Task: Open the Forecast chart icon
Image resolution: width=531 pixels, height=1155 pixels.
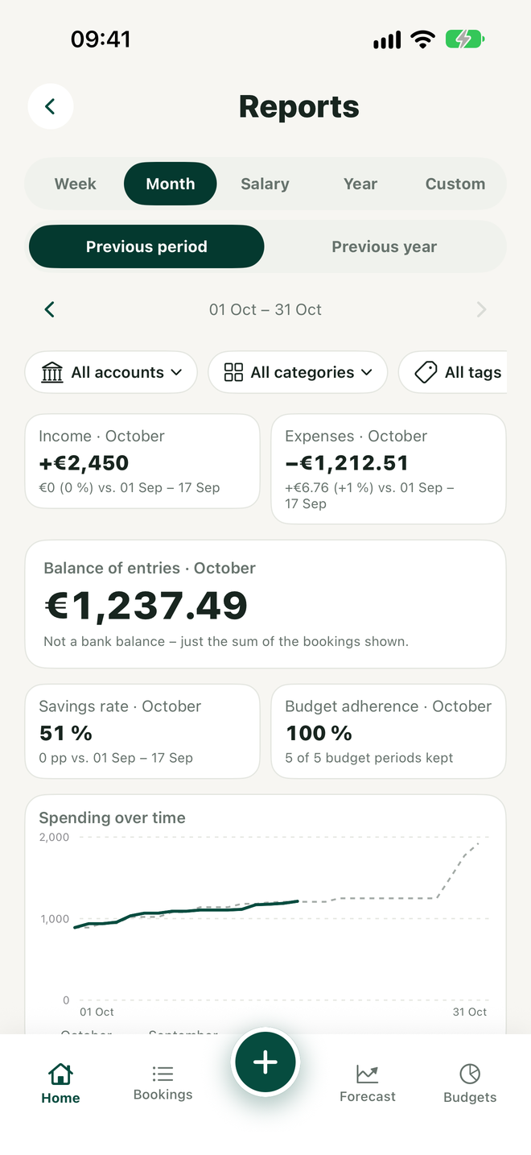Action: (368, 1073)
